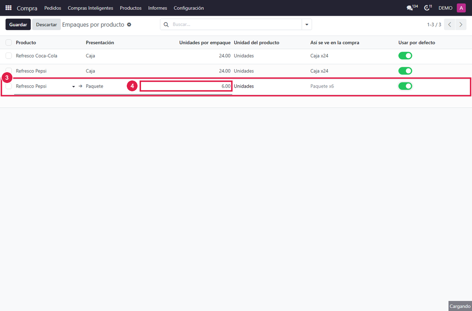Toggle the select-all checkbox in header
472x311 pixels.
pyautogui.click(x=9, y=42)
